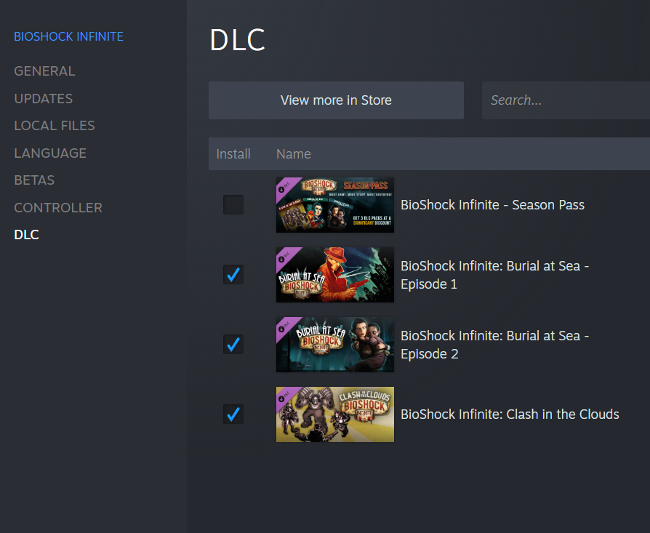Uncheck Clash in the Clouds install
The width and height of the screenshot is (650, 533).
click(x=233, y=414)
